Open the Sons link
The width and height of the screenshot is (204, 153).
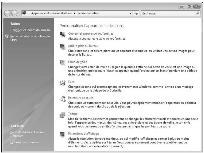(x=71, y=82)
